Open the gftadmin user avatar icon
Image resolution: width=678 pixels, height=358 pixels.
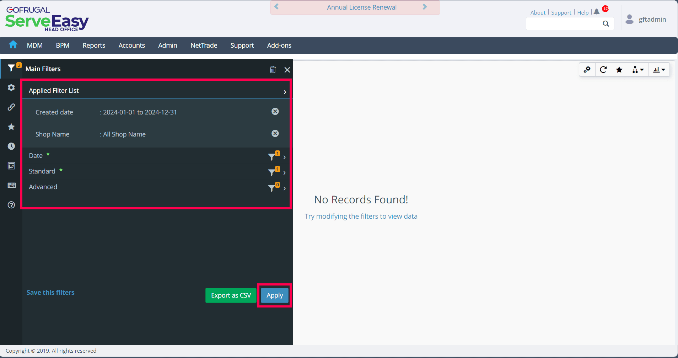(629, 19)
